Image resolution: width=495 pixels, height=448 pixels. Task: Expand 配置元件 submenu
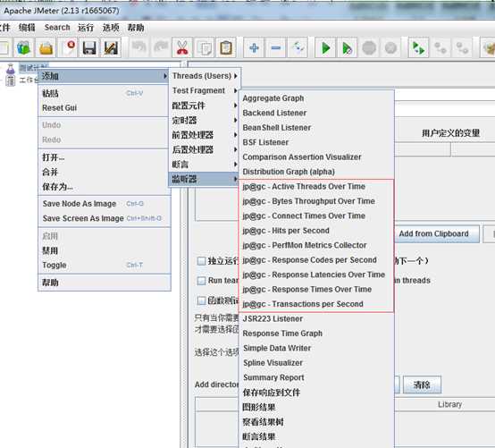click(x=205, y=106)
